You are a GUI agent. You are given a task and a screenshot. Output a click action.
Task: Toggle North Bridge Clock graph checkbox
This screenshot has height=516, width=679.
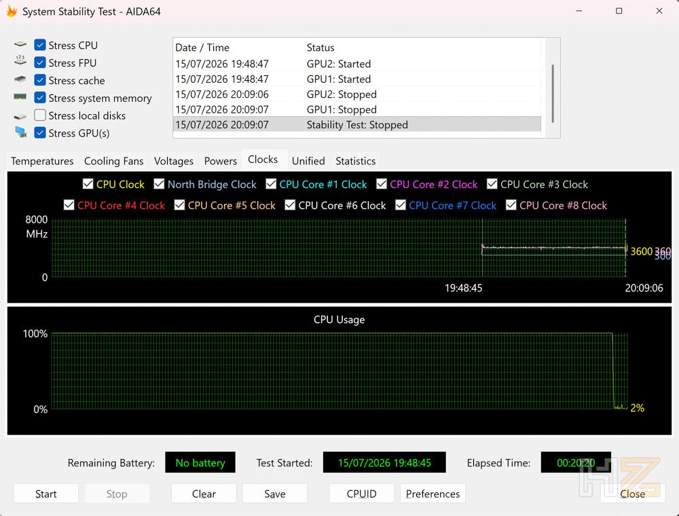159,184
